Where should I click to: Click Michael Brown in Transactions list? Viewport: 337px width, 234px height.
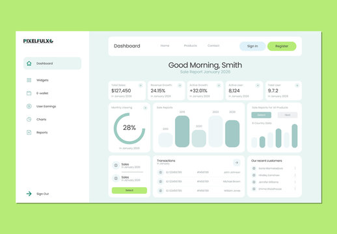232,181
